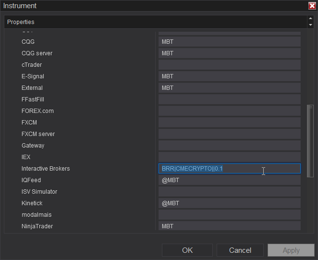
Task: Focus the E-Signal symbol field
Action: pos(230,76)
